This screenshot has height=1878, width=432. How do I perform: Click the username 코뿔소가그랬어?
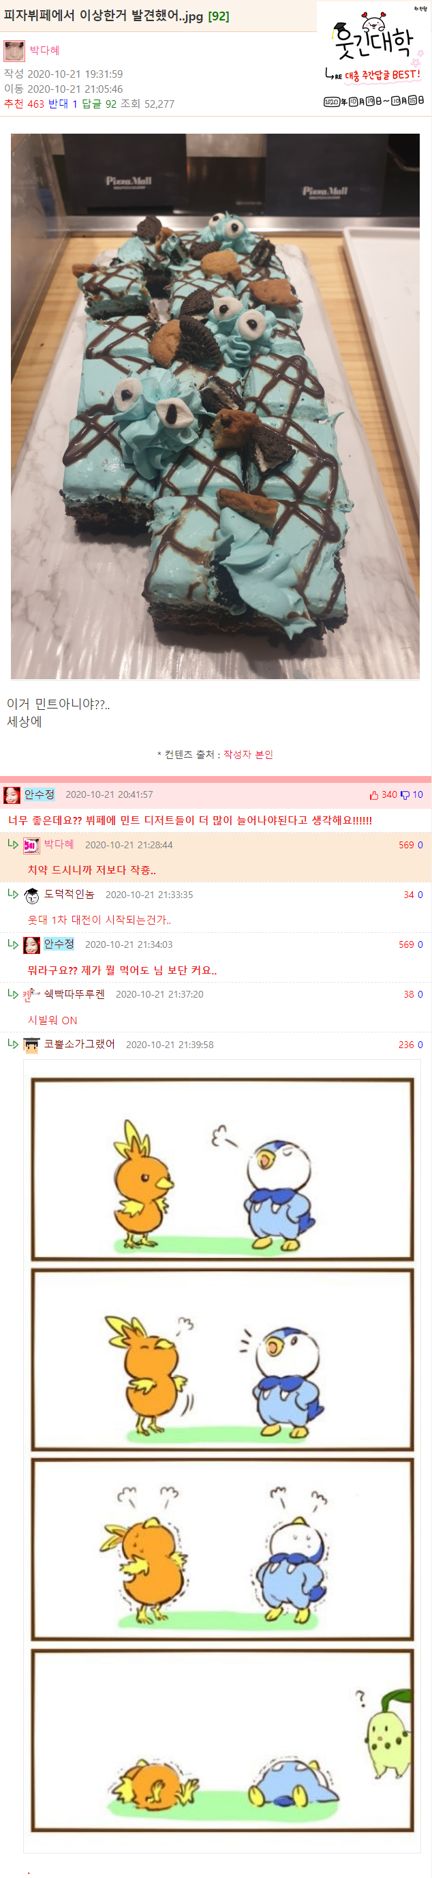point(80,1045)
